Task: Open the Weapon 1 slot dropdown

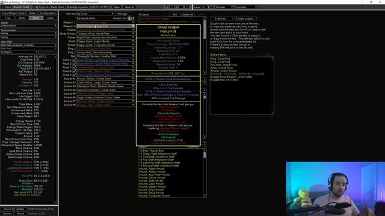Action: tap(106, 22)
